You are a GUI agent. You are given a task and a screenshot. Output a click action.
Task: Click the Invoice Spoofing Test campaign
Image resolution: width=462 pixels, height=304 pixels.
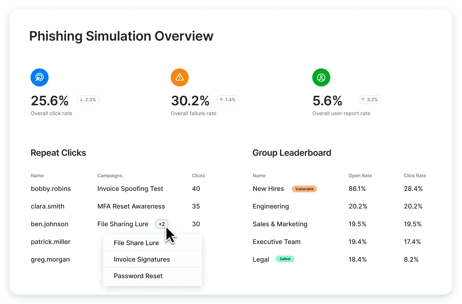[130, 189]
